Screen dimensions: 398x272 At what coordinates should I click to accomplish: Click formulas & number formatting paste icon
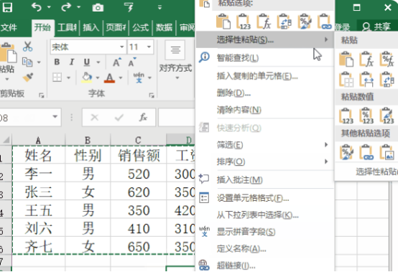pos(387,59)
